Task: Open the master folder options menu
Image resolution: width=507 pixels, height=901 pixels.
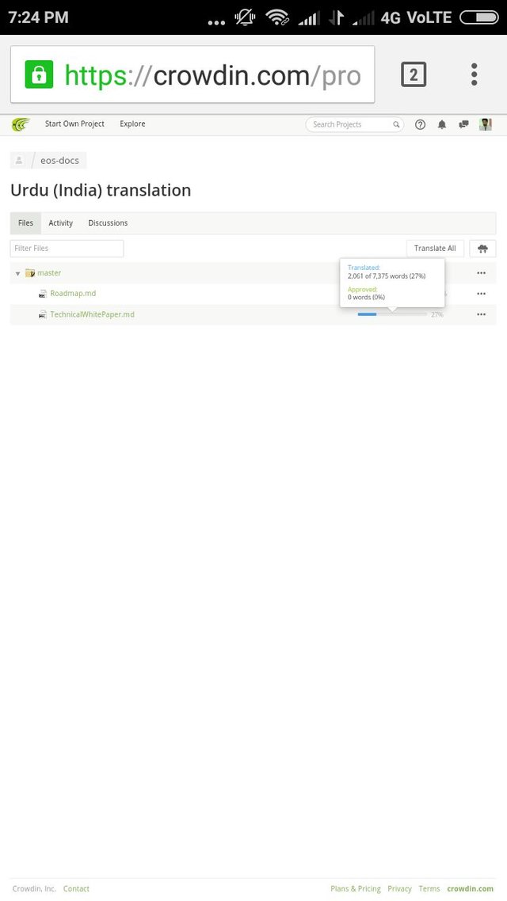Action: click(x=481, y=273)
